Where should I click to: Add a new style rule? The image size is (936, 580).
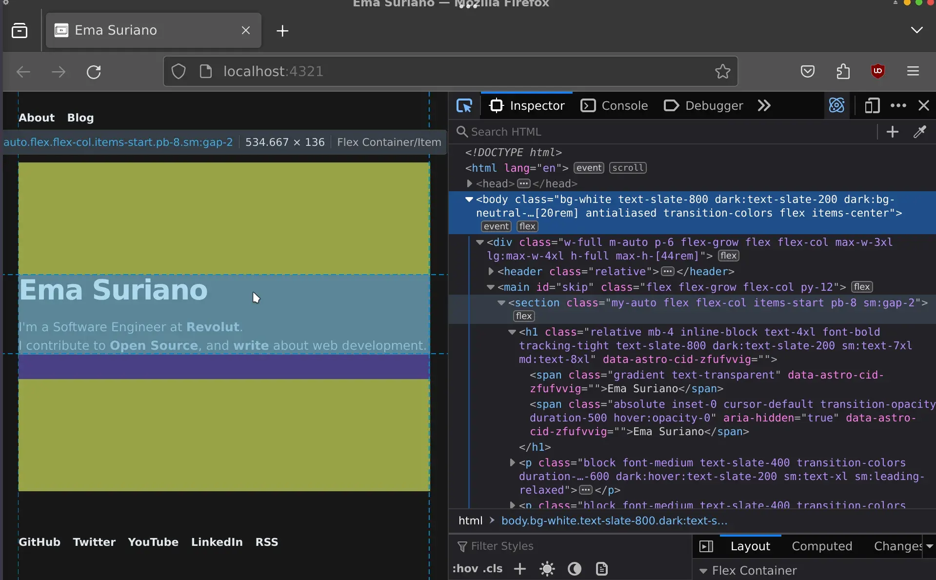520,569
